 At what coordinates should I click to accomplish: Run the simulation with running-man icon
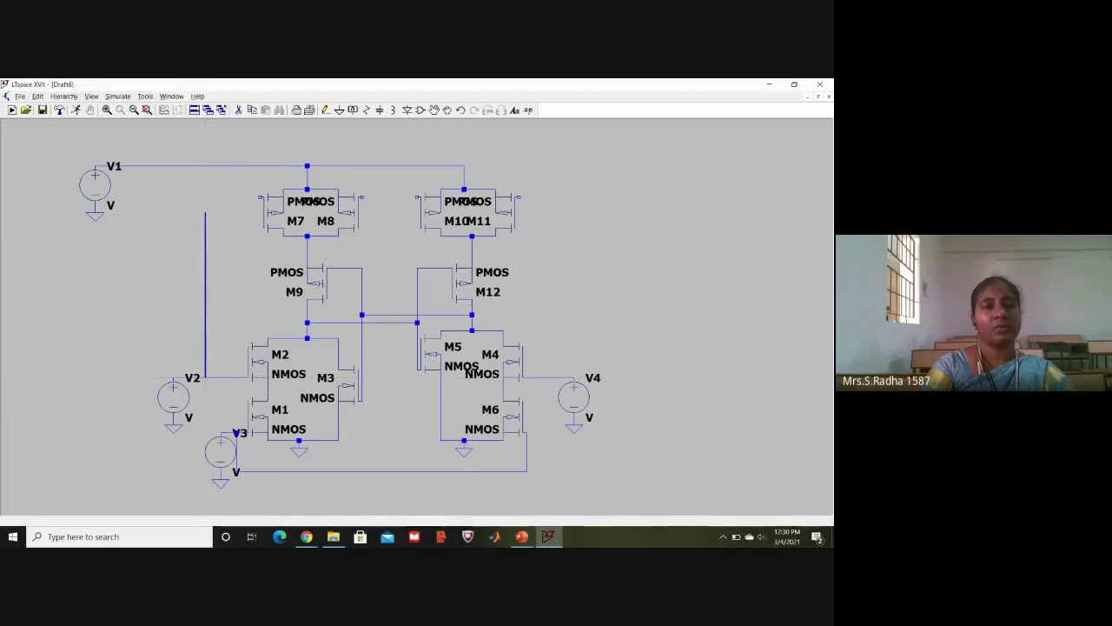76,110
